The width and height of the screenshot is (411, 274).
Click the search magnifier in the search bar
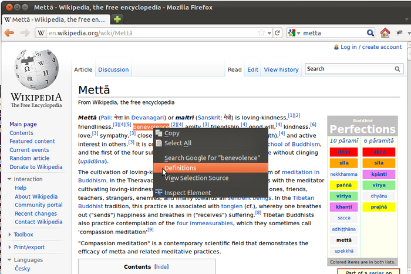tap(370, 33)
